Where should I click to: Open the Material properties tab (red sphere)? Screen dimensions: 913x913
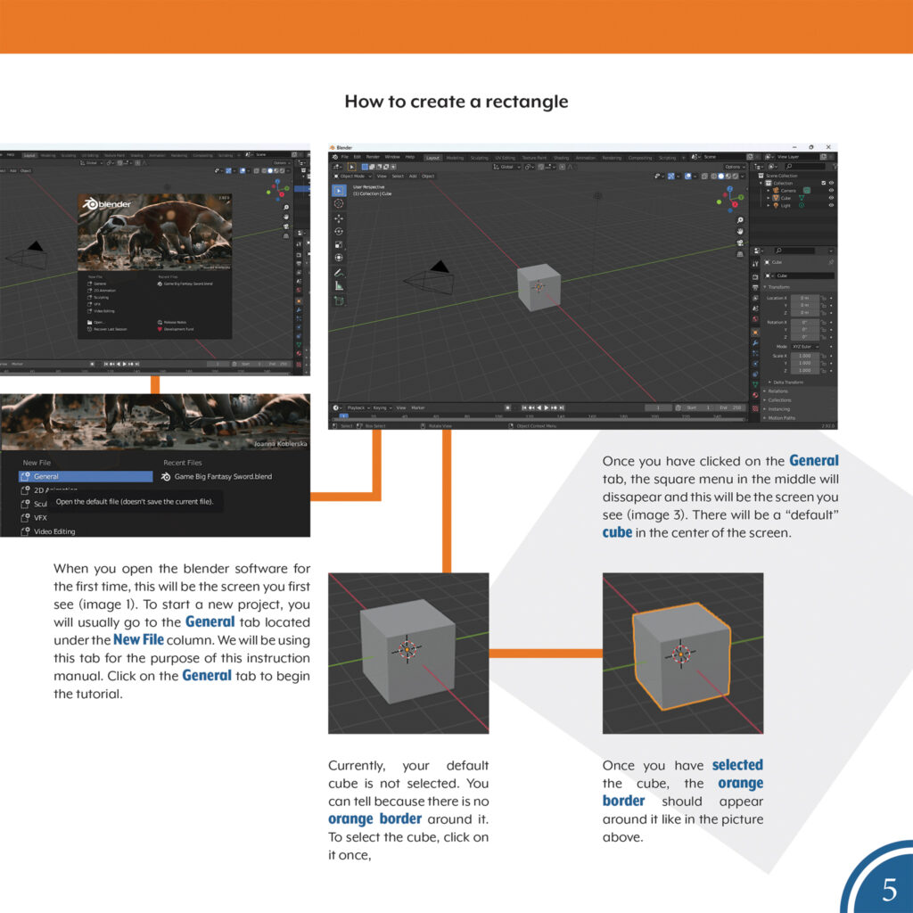pos(755,395)
